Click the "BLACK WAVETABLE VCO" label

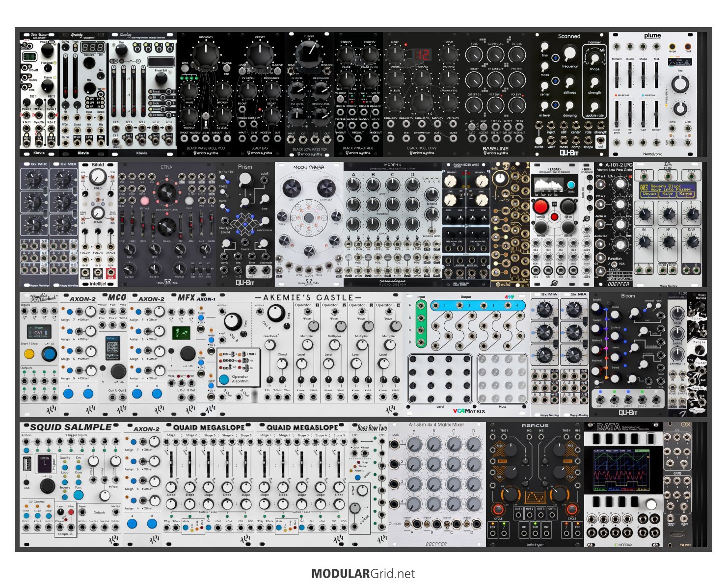[206, 148]
